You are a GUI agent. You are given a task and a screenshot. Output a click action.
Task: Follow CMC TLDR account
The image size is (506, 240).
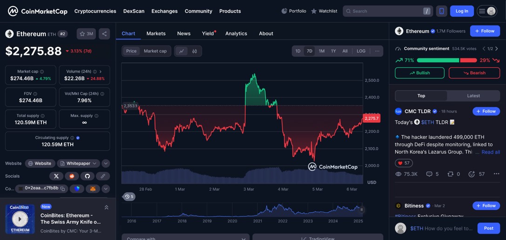pos(486,111)
